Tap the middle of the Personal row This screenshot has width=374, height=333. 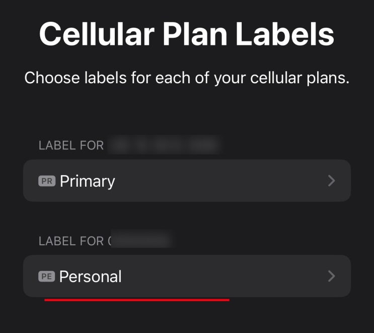(187, 276)
